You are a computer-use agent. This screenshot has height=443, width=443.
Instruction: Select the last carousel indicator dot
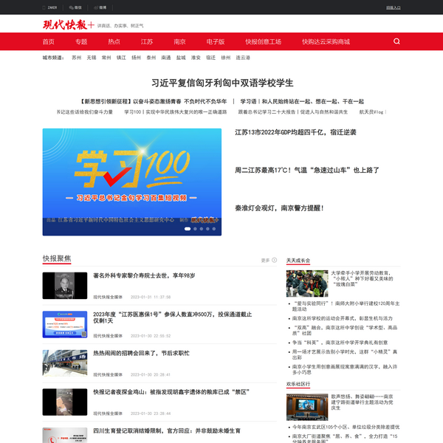214,229
